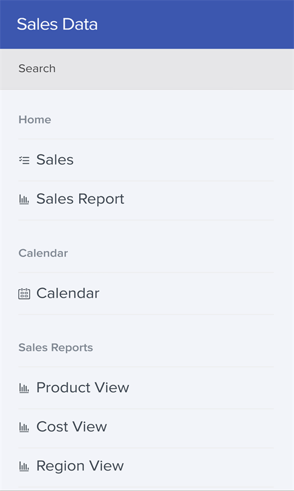Click the blue header bar beside the title
This screenshot has width=294, height=491.
click(195, 24)
